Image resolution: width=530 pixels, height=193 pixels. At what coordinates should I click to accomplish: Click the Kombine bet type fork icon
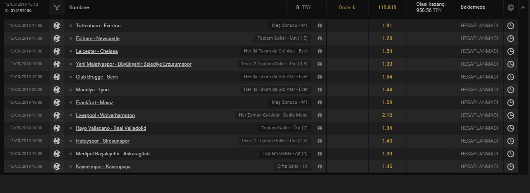(57, 7)
